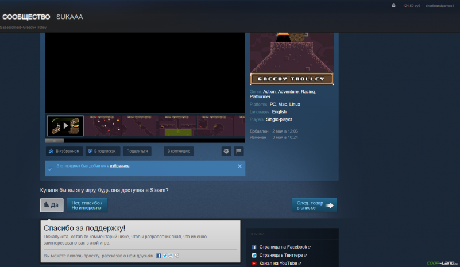Open 'Страница в Твиттере' link
Image resolution: width=460 pixels, height=267 pixels.
[x=281, y=256]
